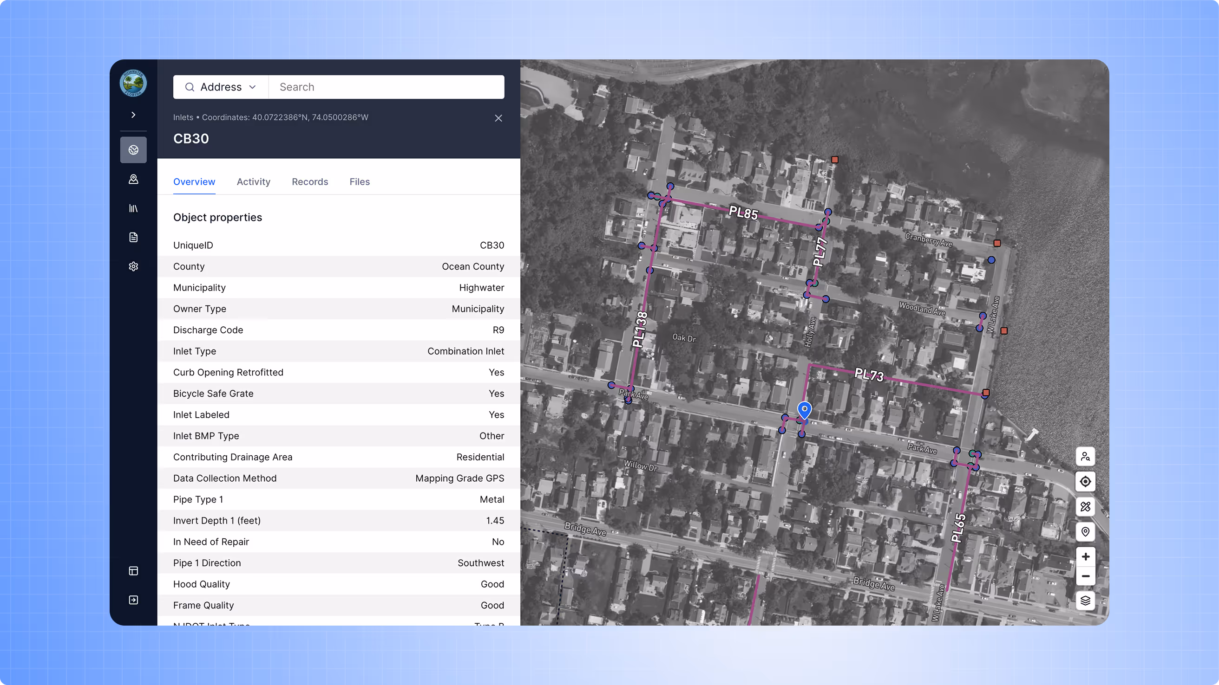
Task: Click the logout icon in sidebar
Action: pyautogui.click(x=133, y=600)
